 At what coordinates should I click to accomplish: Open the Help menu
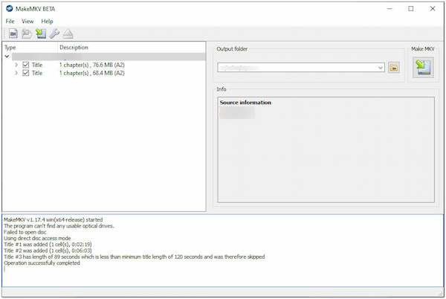coord(47,22)
